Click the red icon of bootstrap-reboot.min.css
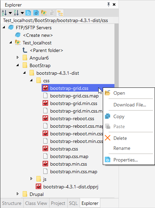The height and width of the screenshot is (208, 155). pos(45,133)
